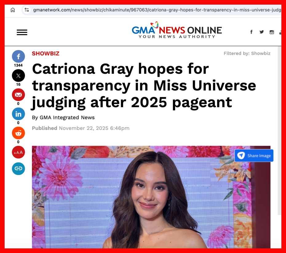
Task: Click the Share Image button
Action: click(x=254, y=156)
